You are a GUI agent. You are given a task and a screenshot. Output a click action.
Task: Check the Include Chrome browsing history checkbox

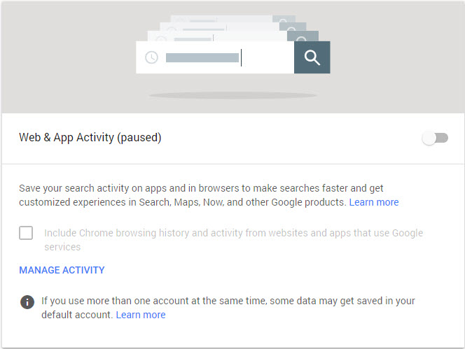click(26, 233)
